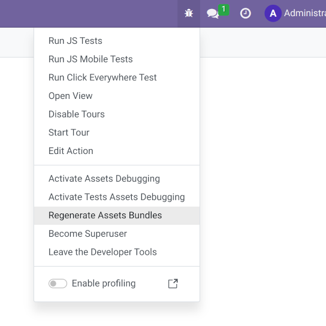Viewport: 326px width, 326px height.
Task: Select Activate Tests Assets Debugging
Action: [x=117, y=197]
